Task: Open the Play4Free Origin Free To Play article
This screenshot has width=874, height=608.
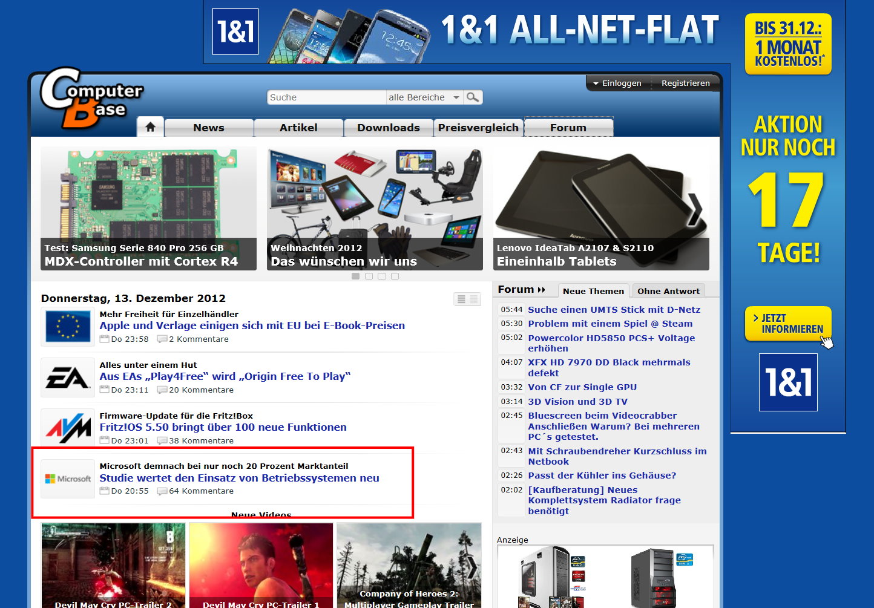Action: point(225,376)
